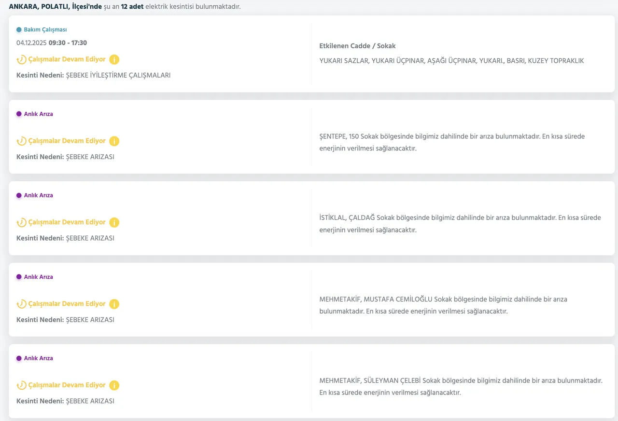Image resolution: width=618 pixels, height=421 pixels.
Task: Open info icon for the İSTİKLAL, ÇALDAĞ outage
Action: (x=114, y=222)
